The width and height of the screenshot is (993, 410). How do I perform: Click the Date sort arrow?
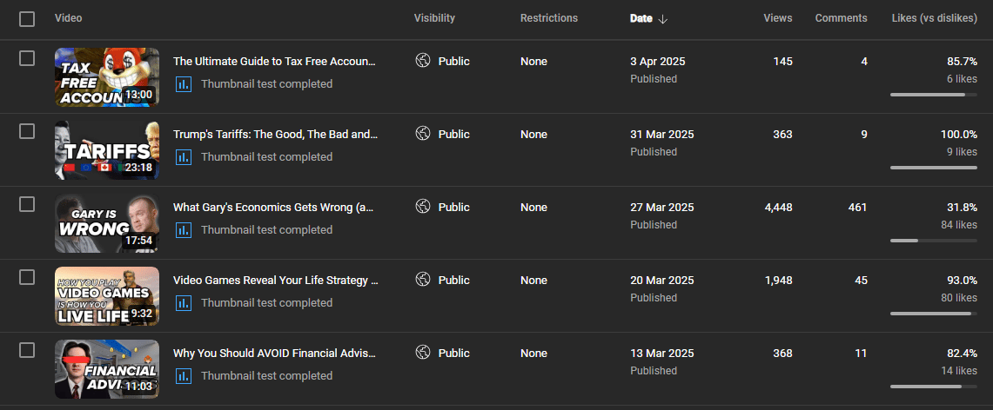pyautogui.click(x=663, y=18)
